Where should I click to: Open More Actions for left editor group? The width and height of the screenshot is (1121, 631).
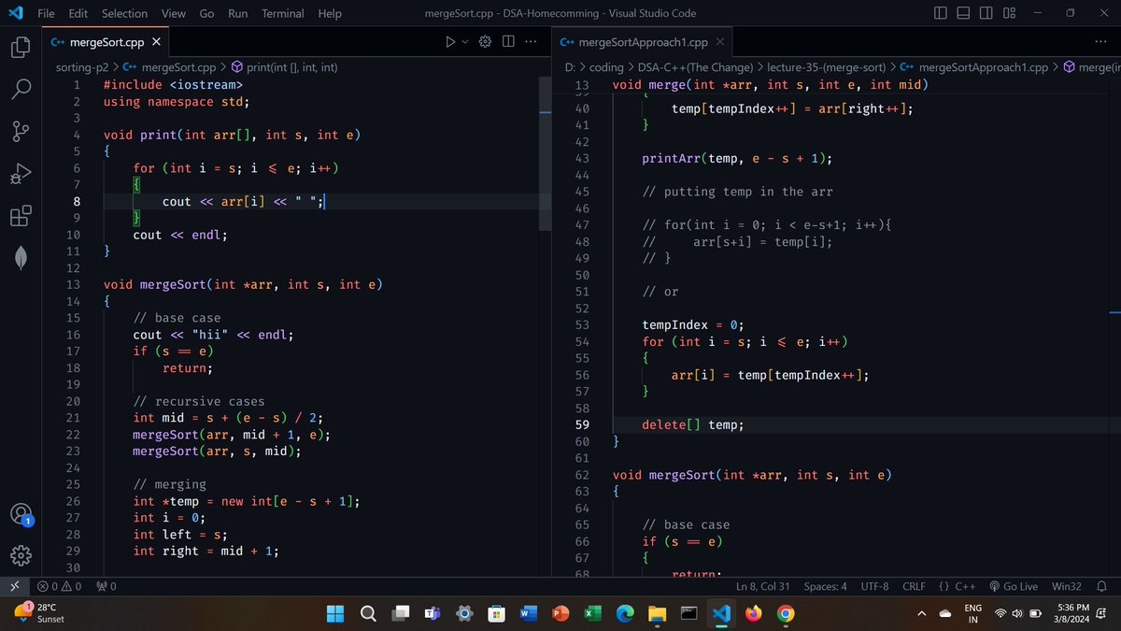(531, 42)
